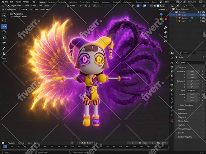Jump to the last frame
Viewport: 206px width, 154px height.
93,143
